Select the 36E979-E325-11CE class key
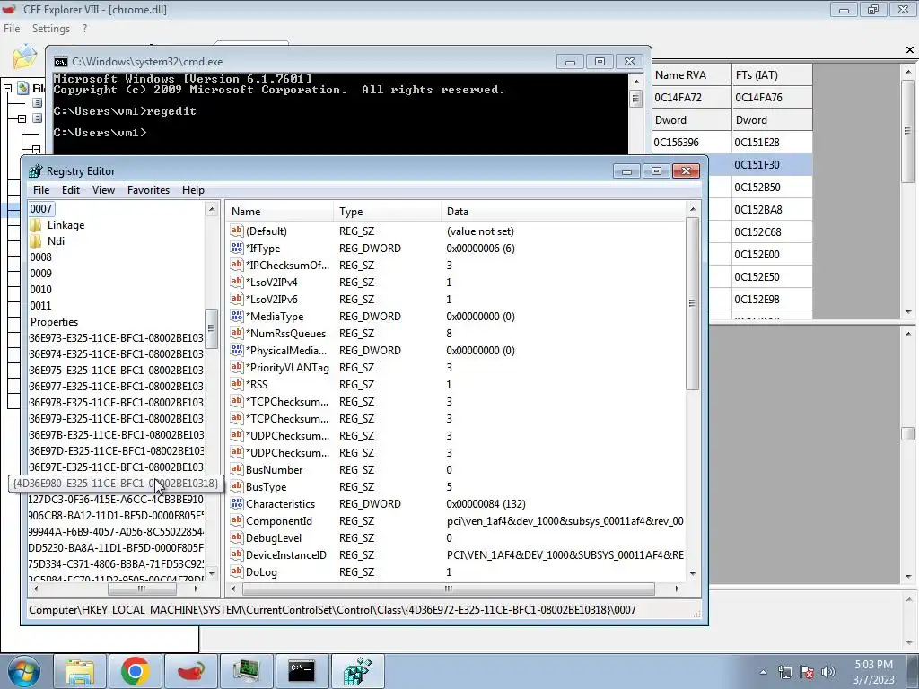919x689 pixels. coord(116,418)
